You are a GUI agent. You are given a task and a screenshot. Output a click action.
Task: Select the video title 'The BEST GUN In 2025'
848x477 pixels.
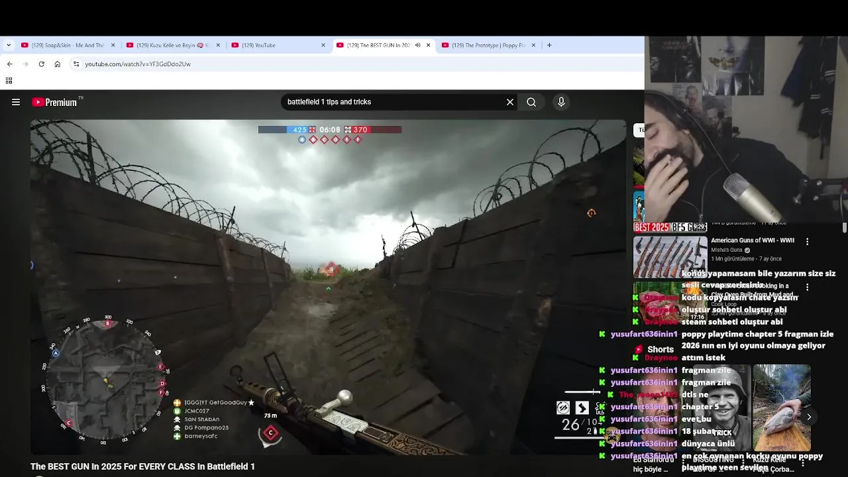142,466
